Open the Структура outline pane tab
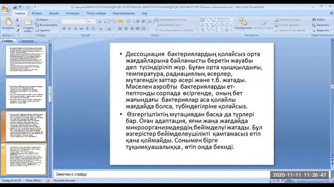Image resolution: width=334 pixels, height=187 pixels. (27, 41)
